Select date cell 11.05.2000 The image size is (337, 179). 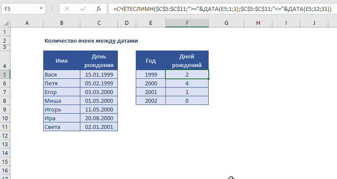(x=99, y=110)
